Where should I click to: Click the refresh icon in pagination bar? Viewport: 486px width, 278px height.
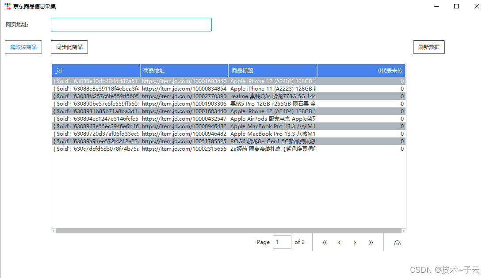tap(397, 243)
